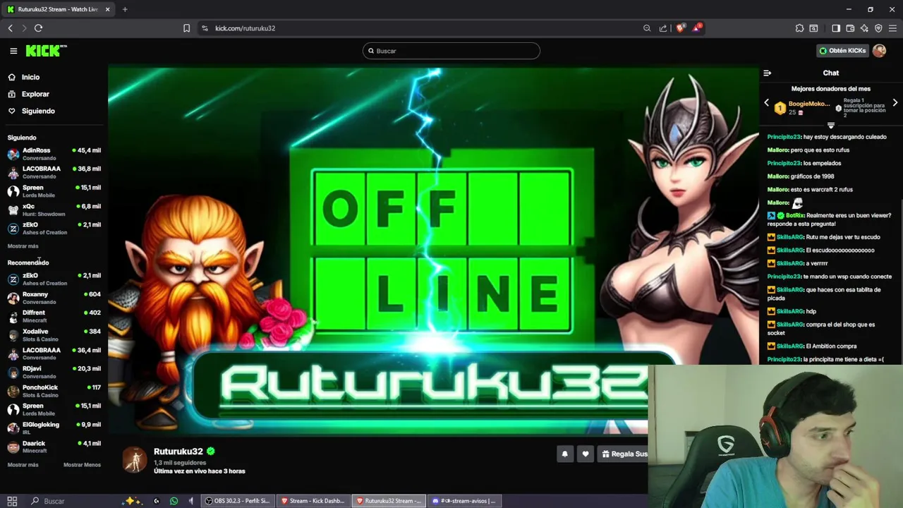Click the Kick search field Buscar
This screenshot has height=508, width=903.
(451, 51)
